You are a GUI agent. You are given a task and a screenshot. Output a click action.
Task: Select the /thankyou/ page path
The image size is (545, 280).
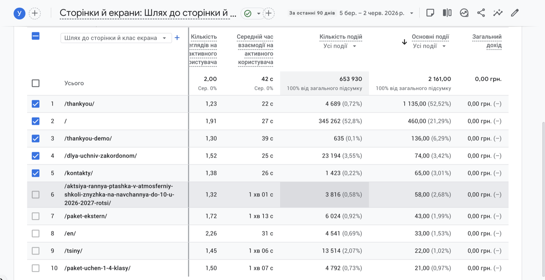[x=79, y=104]
